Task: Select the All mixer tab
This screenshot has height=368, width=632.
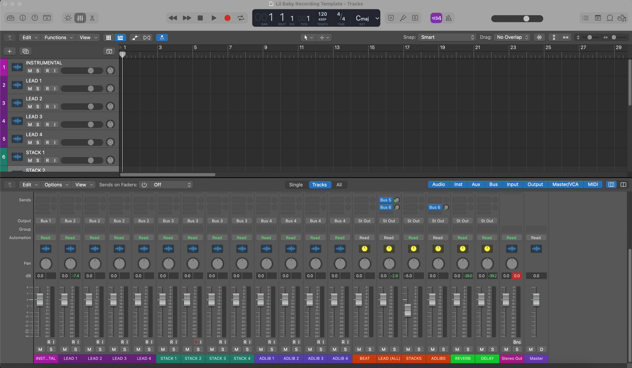Action: 339,185
